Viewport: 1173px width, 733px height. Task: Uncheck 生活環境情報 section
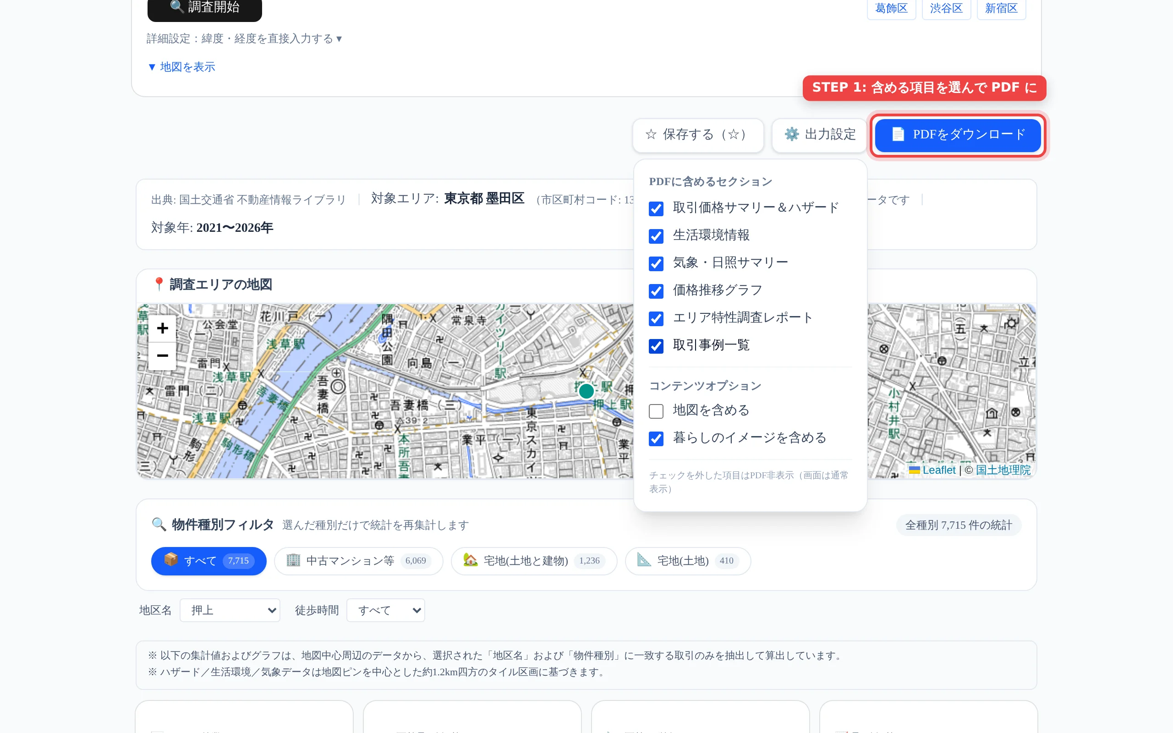coord(656,236)
